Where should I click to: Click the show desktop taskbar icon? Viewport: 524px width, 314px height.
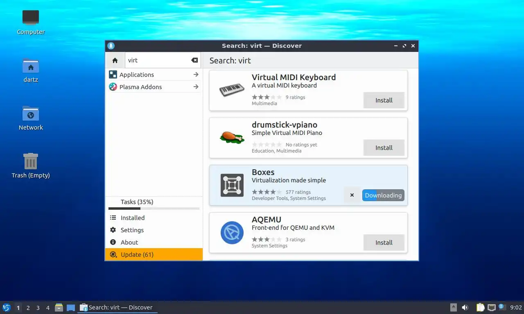71,307
